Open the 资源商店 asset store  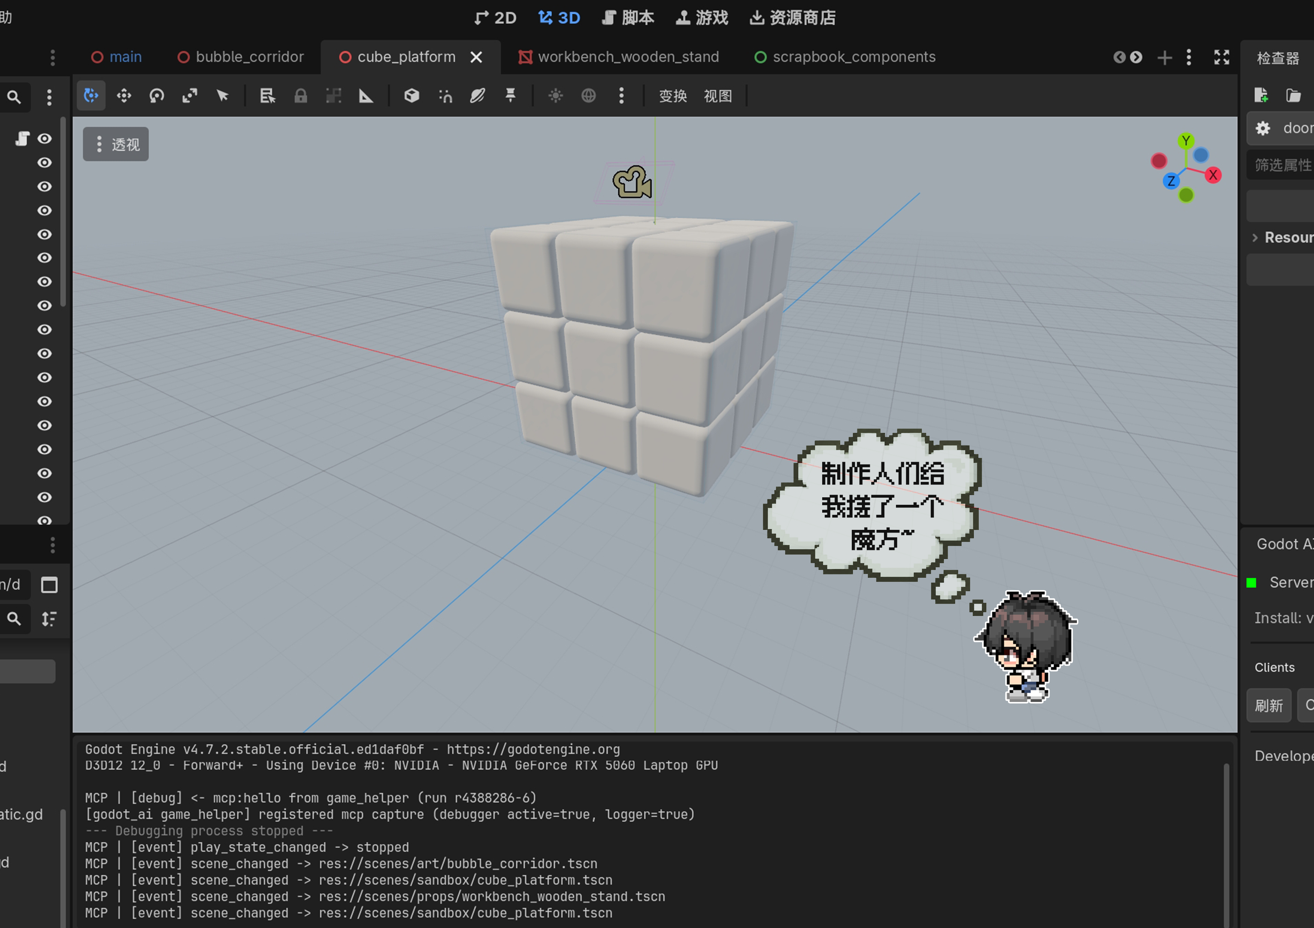click(793, 18)
